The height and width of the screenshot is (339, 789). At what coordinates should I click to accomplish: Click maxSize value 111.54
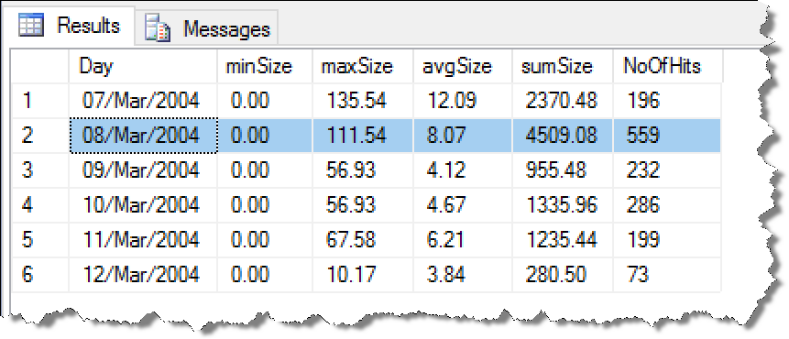pyautogui.click(x=362, y=136)
